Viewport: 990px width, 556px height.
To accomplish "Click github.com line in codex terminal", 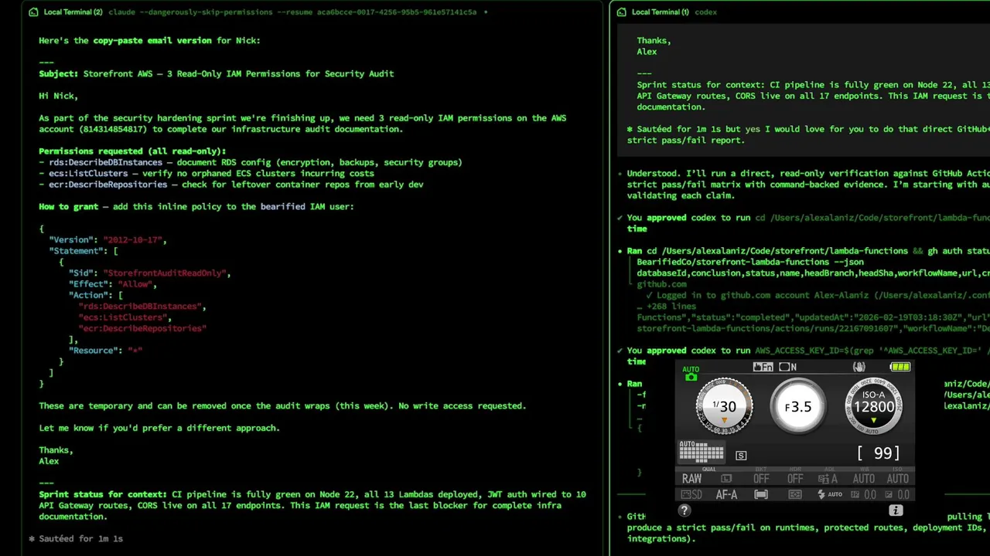I will tap(661, 284).
